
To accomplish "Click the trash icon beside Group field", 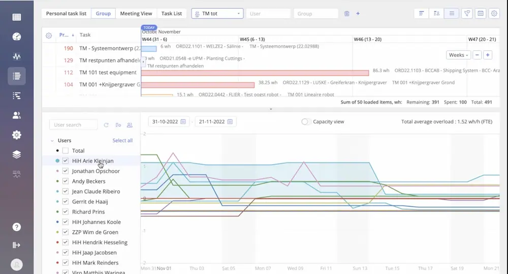I will coord(346,14).
